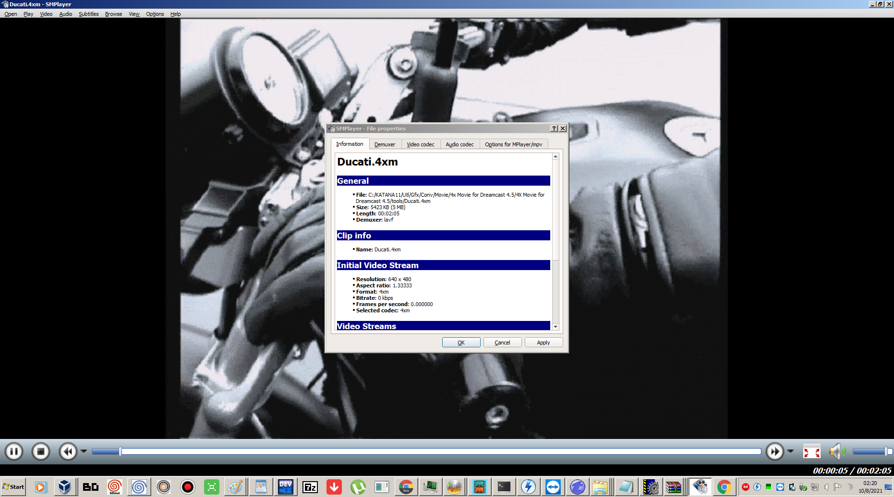894x497 pixels.
Task: Click the Start button
Action: (x=13, y=487)
